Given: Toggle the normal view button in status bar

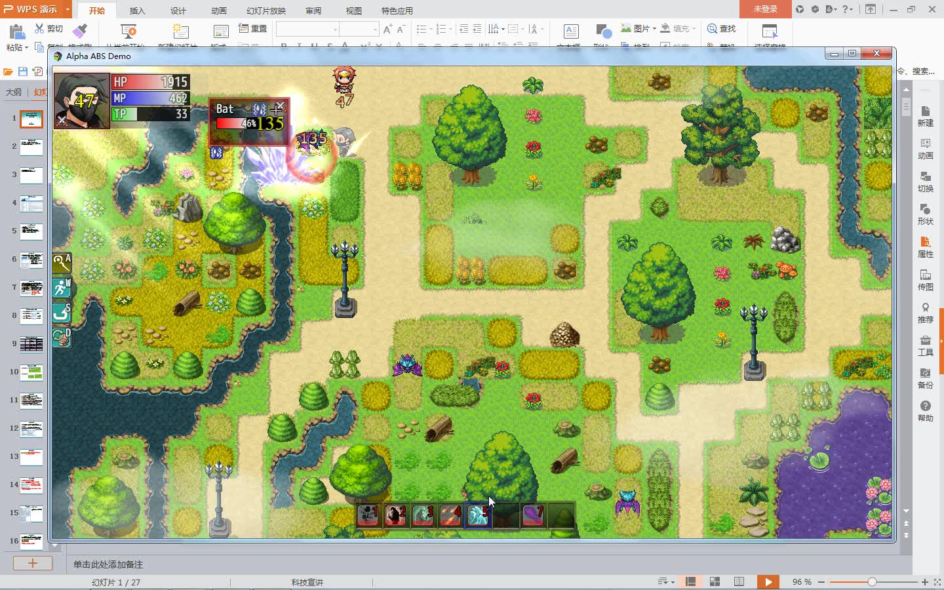Looking at the screenshot, I should tap(690, 581).
